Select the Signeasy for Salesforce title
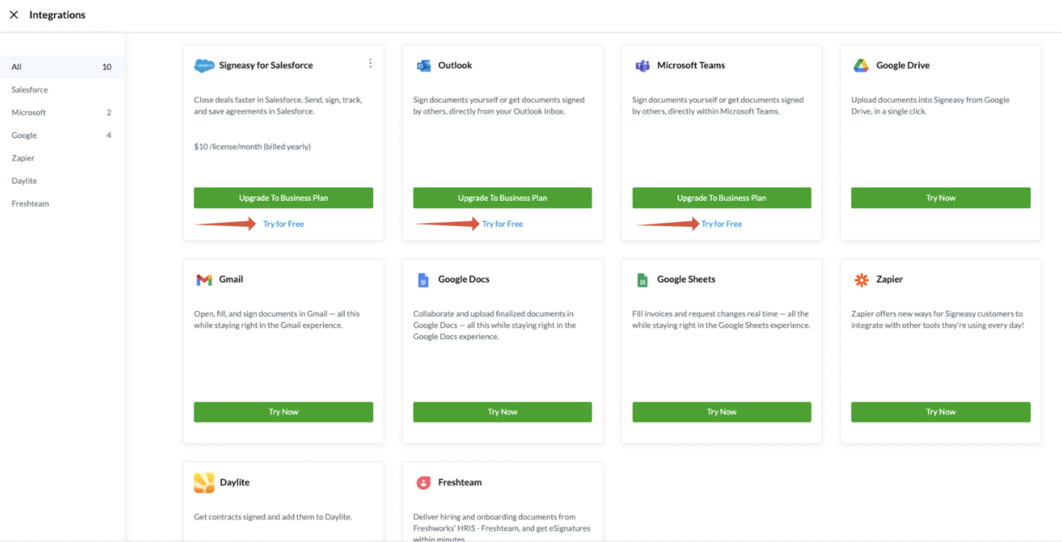The image size is (1062, 542). click(x=266, y=66)
